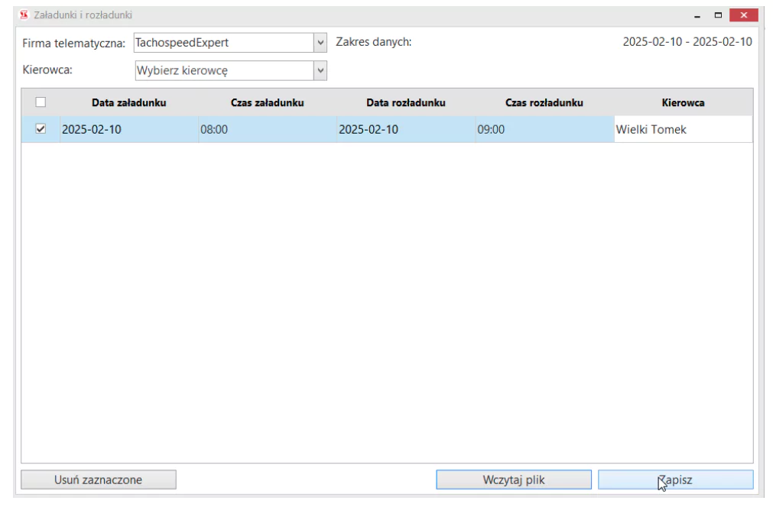Toggle the select-all checkbox in table header
Image resolution: width=773 pixels, height=507 pixels.
click(x=41, y=102)
